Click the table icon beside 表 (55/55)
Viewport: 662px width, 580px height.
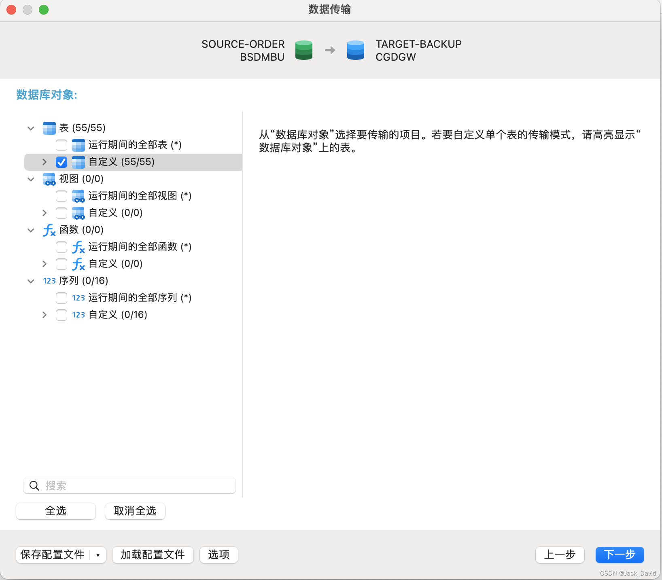tap(49, 128)
